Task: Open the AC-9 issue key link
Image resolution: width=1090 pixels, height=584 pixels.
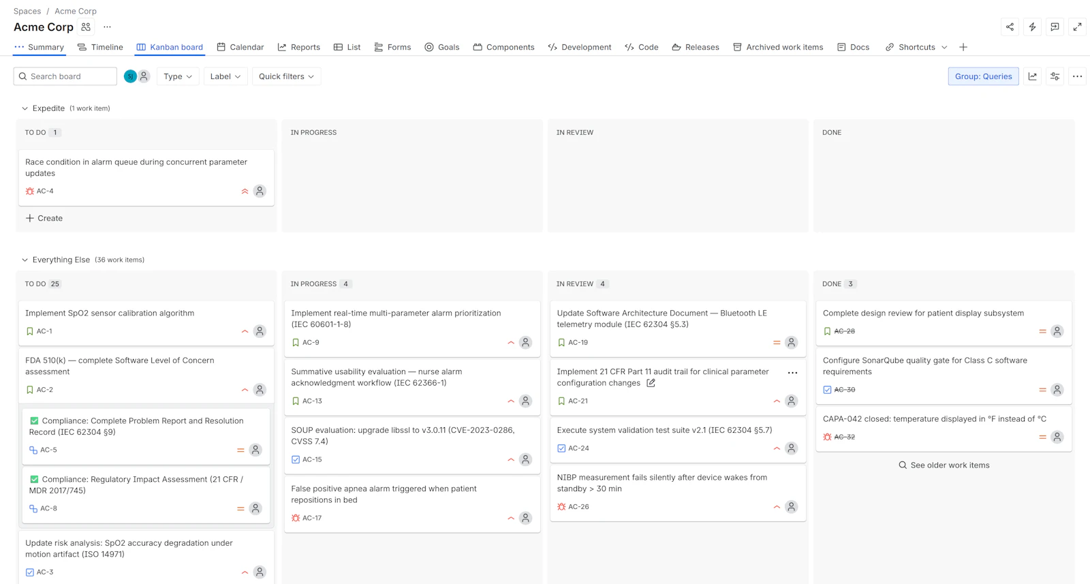Action: (x=311, y=343)
